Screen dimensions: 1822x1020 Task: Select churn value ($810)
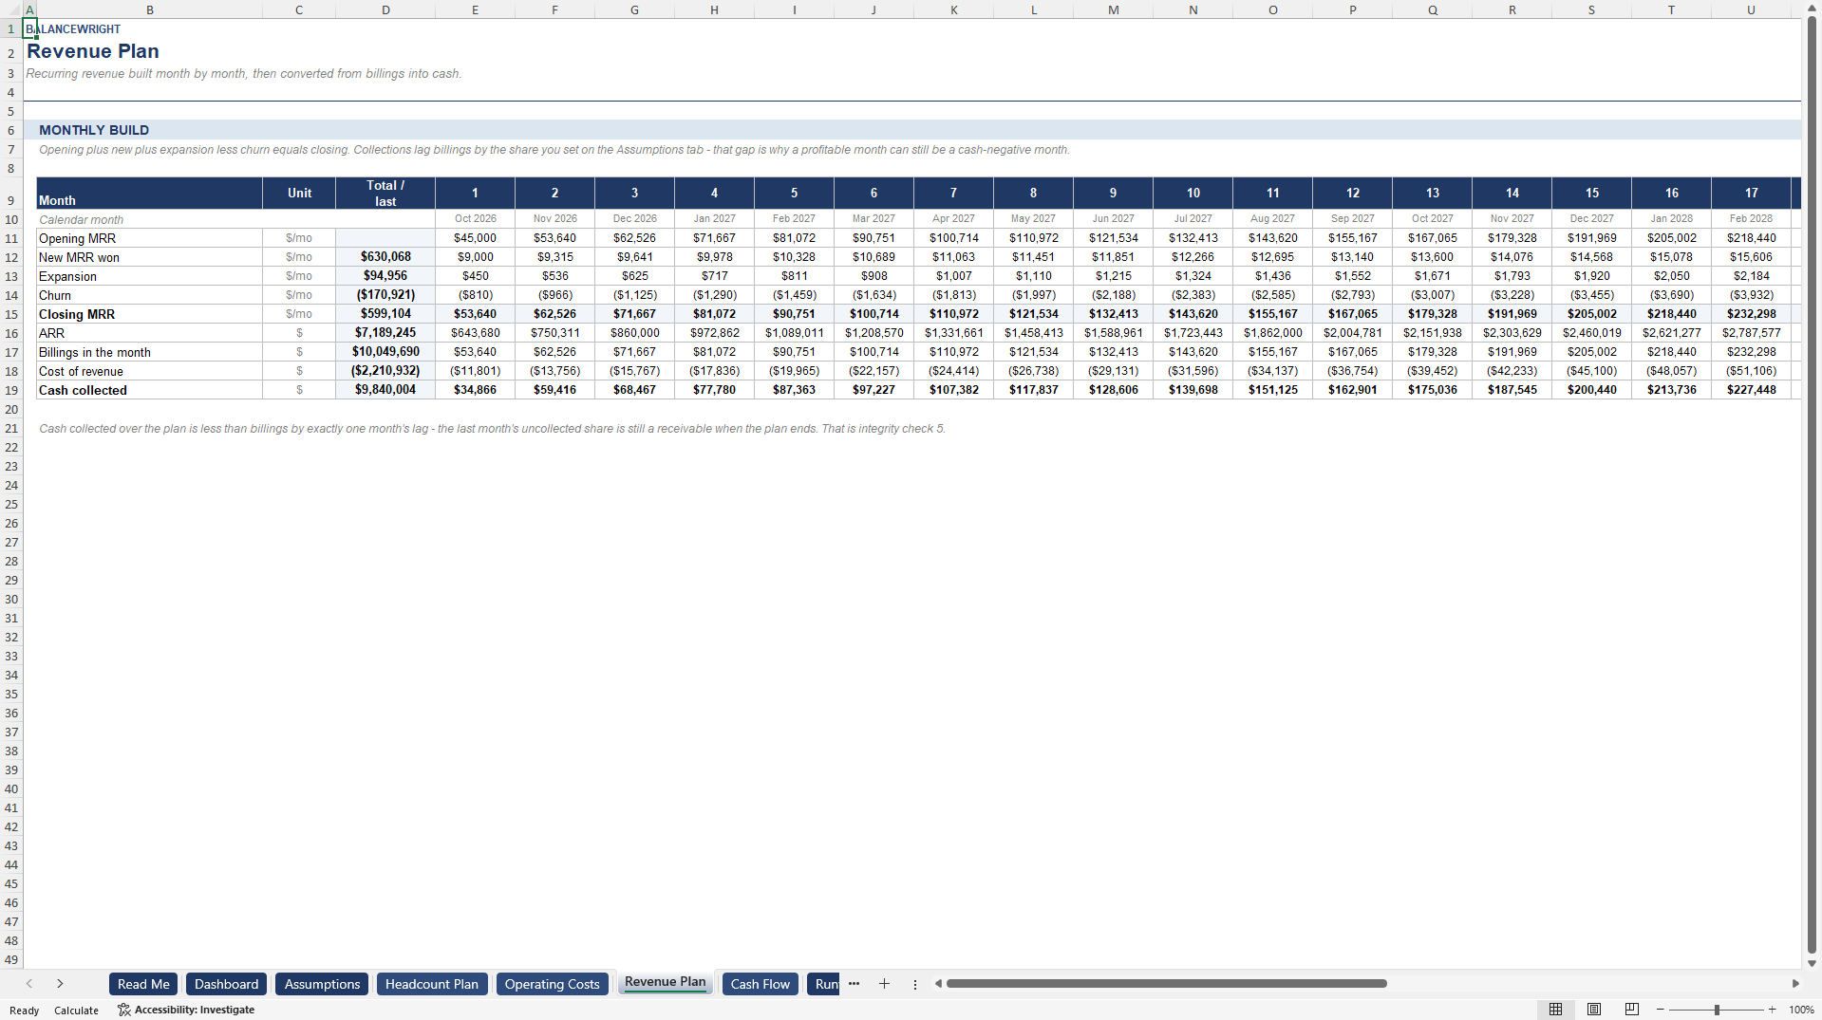(475, 295)
